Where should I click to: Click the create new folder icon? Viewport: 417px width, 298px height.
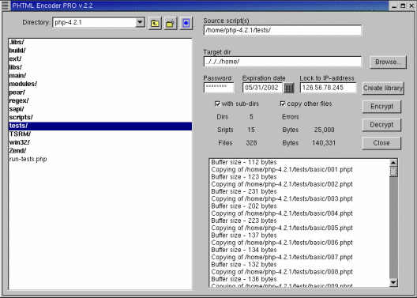tap(171, 24)
